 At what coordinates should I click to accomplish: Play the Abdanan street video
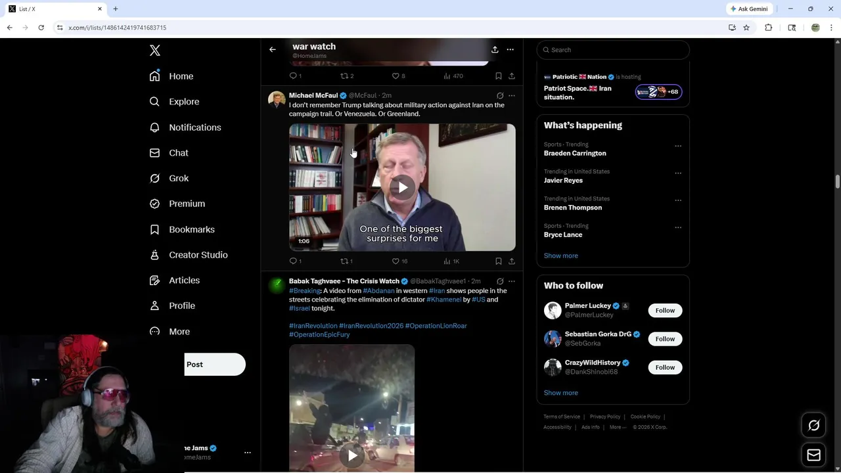[x=352, y=455]
